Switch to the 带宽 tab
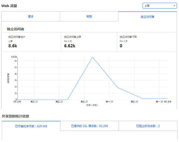179x142 pixels. coord(89,17)
